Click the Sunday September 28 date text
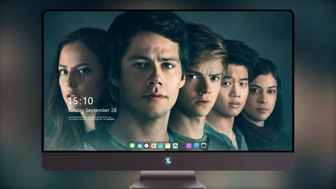 tap(92, 110)
